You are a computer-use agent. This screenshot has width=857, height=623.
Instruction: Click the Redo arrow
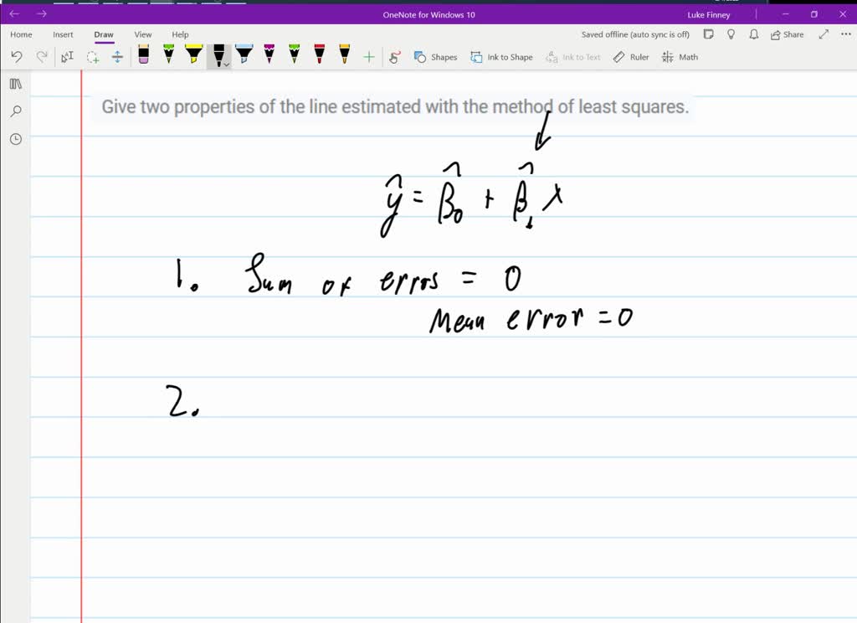coord(42,57)
